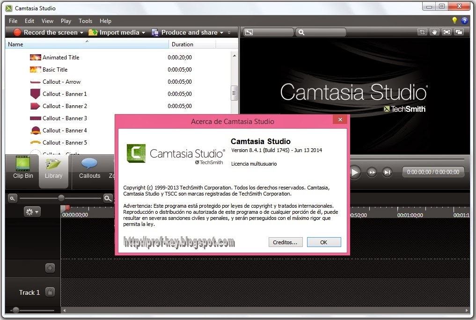Image resolution: width=476 pixels, height=320 pixels.
Task: Open the View menu
Action: [47, 21]
